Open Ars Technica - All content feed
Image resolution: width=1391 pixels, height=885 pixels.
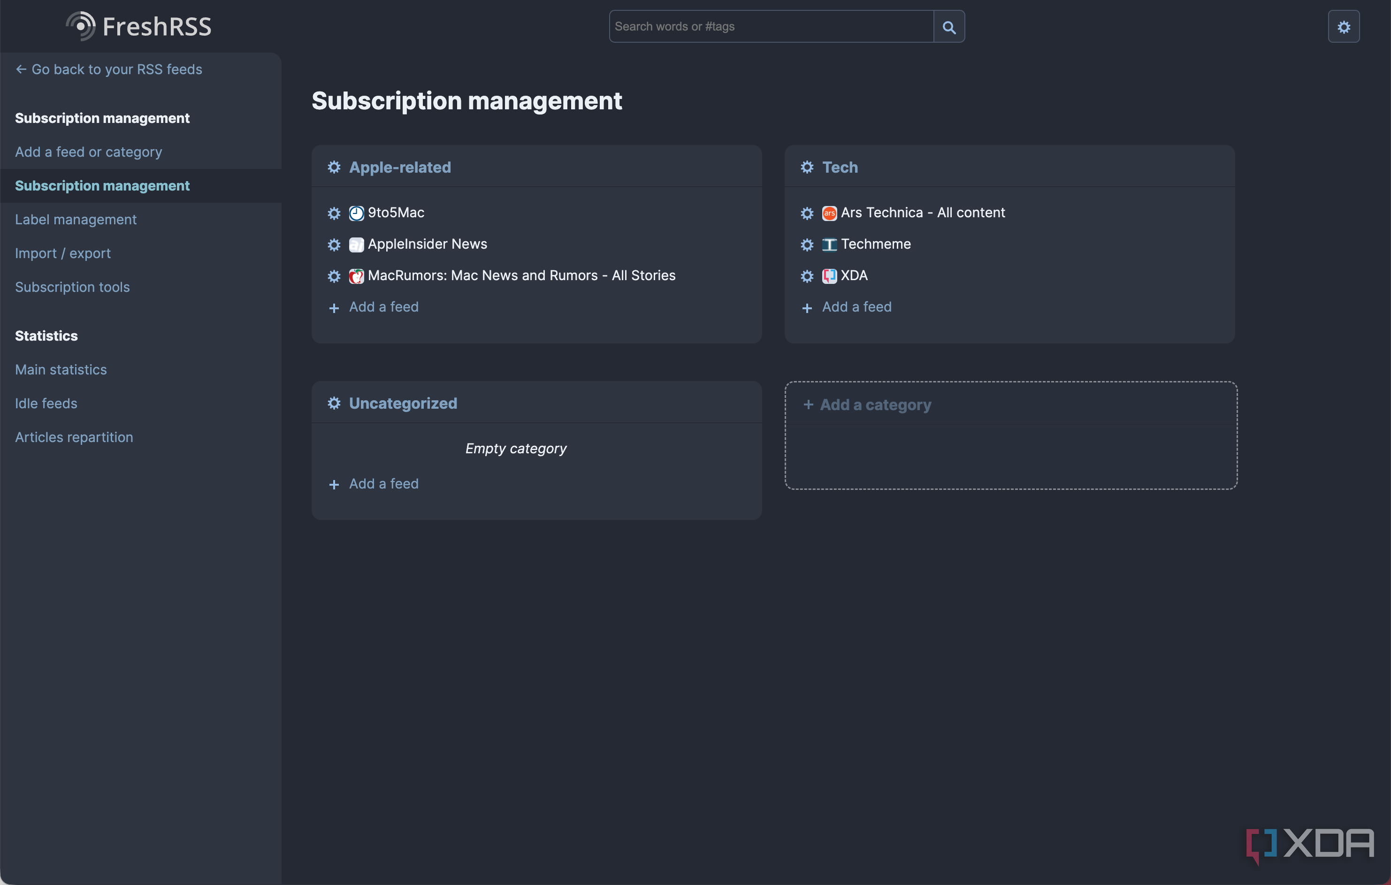[923, 213]
